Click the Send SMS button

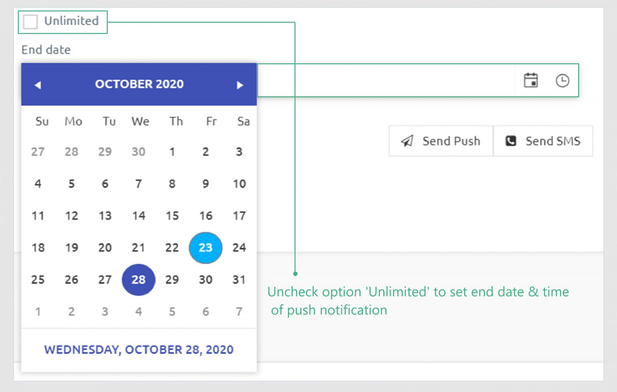(543, 141)
